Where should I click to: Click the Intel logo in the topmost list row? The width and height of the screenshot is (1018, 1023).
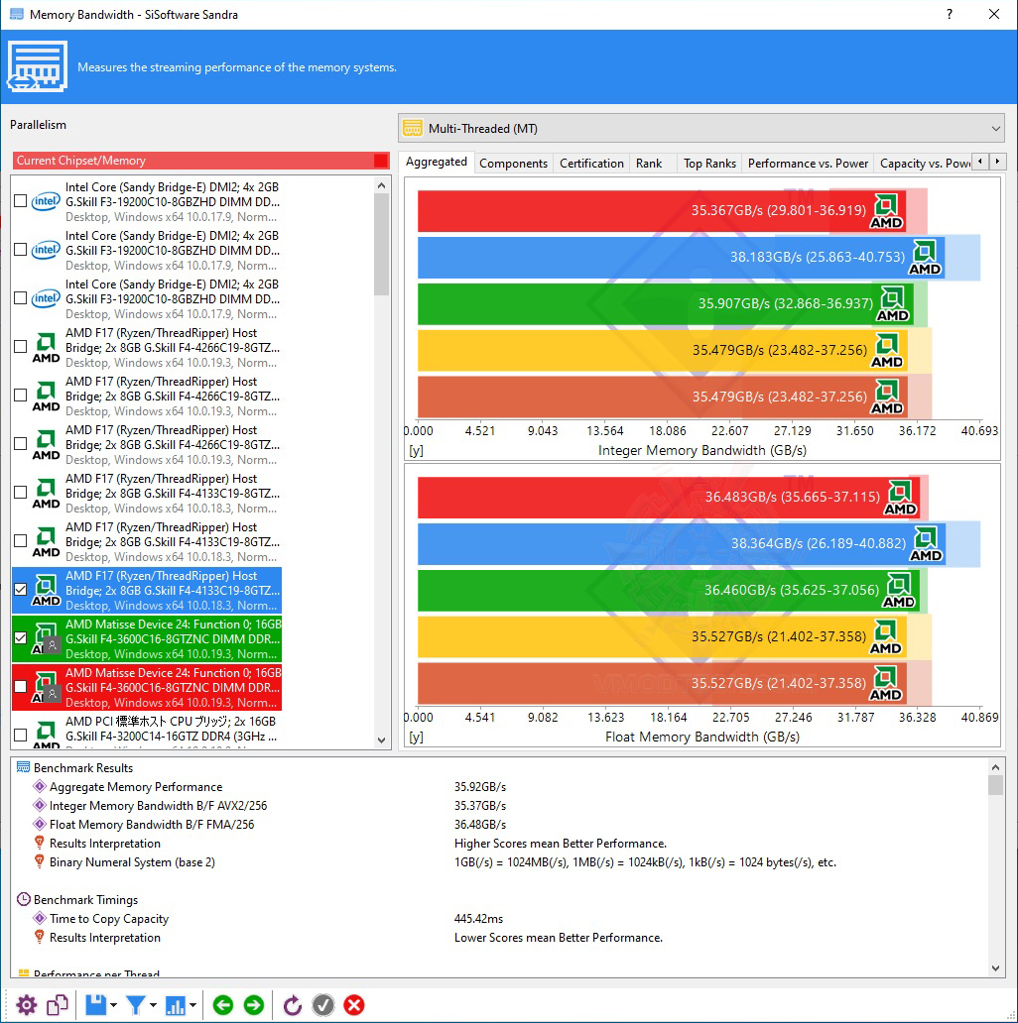tap(46, 201)
